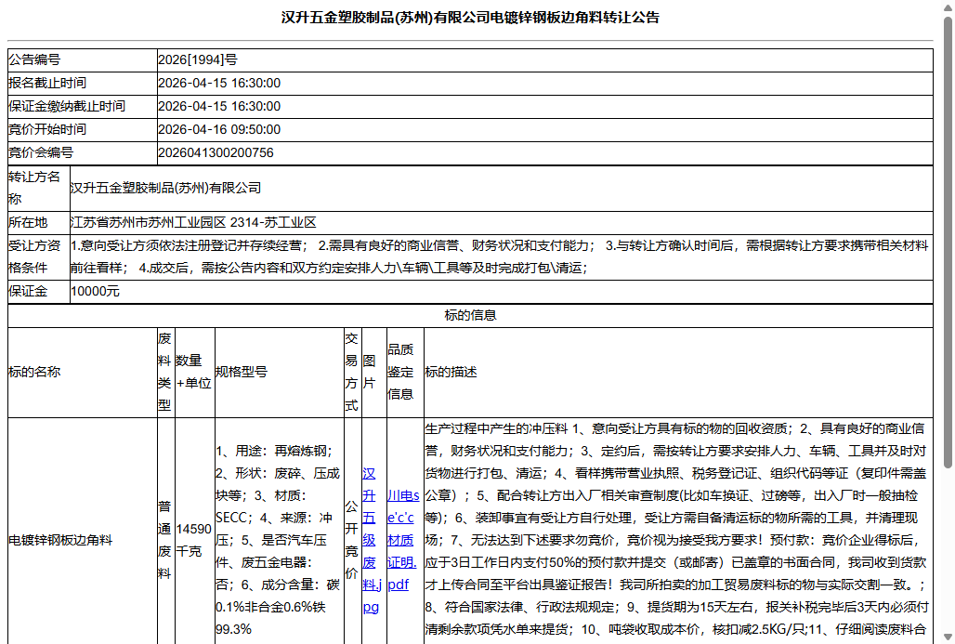Open the 川电secc材质证明.pdf link

tap(402, 540)
